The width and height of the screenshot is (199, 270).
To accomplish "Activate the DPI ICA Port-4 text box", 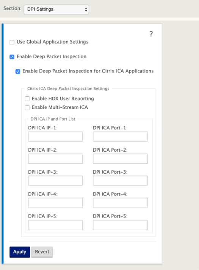I will 120,202.
